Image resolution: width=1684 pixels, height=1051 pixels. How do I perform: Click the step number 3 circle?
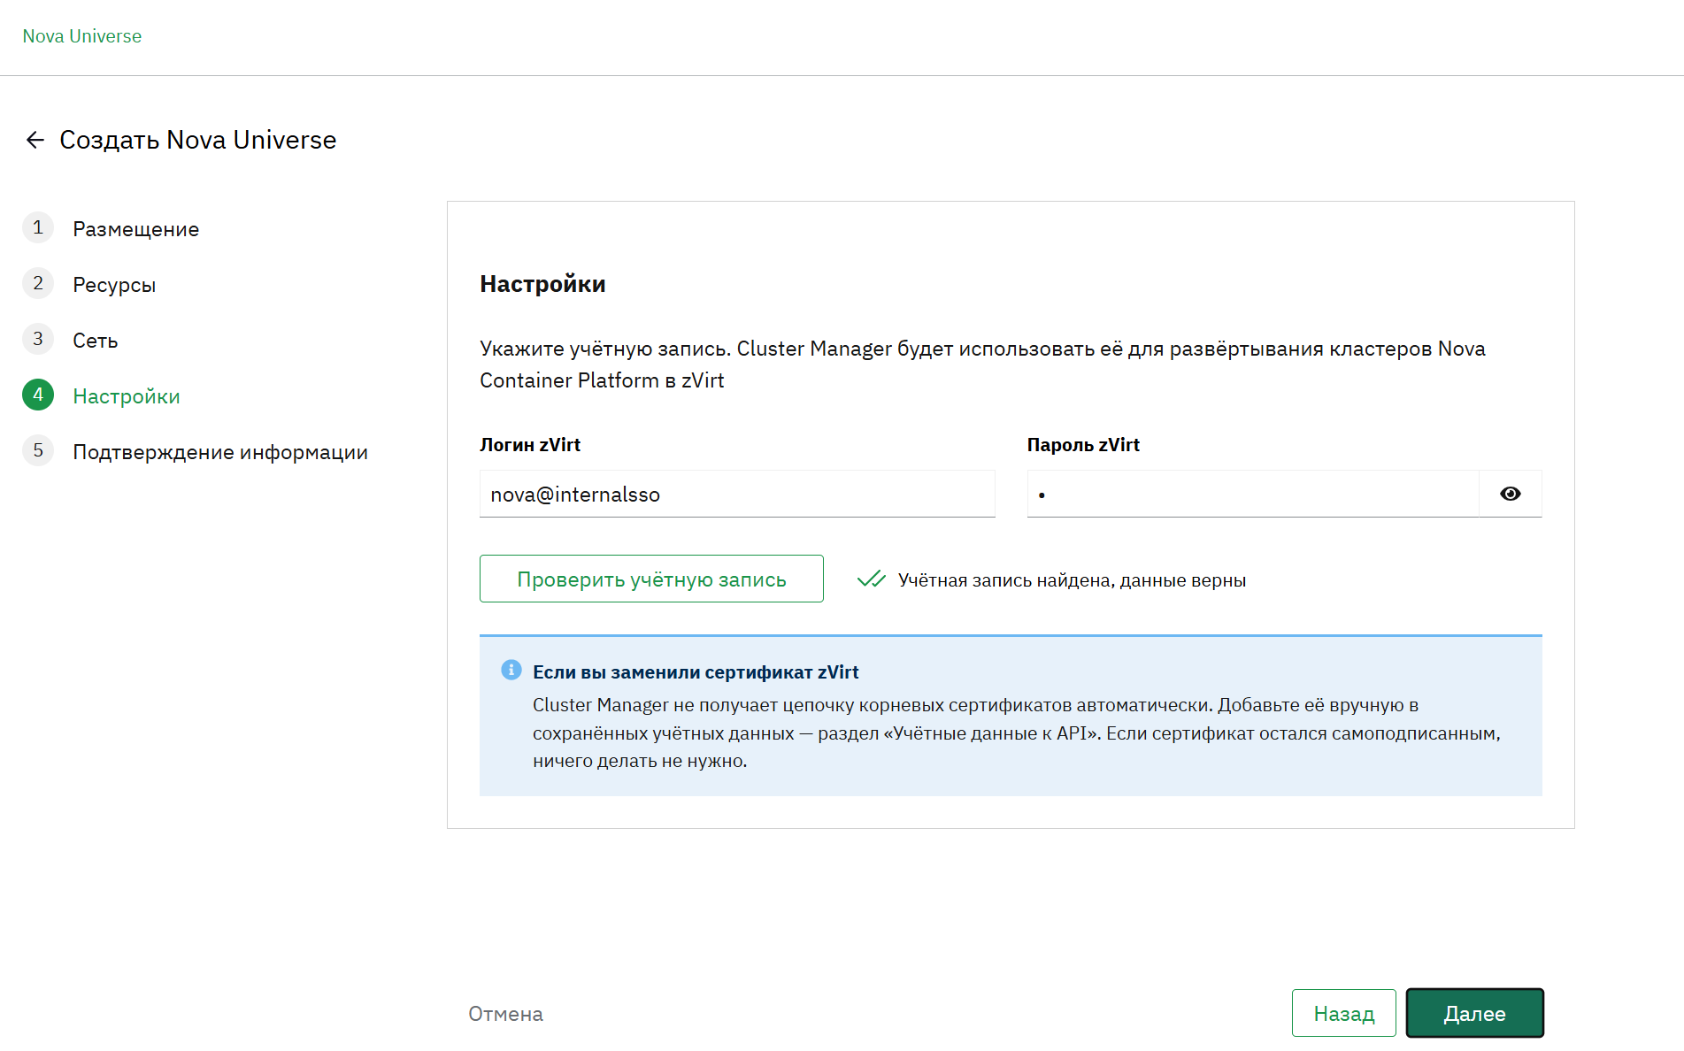tap(38, 340)
